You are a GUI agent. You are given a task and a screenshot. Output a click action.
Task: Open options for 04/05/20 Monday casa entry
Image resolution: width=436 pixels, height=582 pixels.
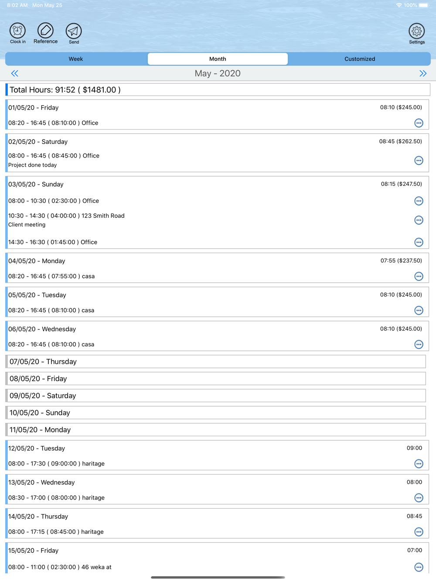pos(419,276)
